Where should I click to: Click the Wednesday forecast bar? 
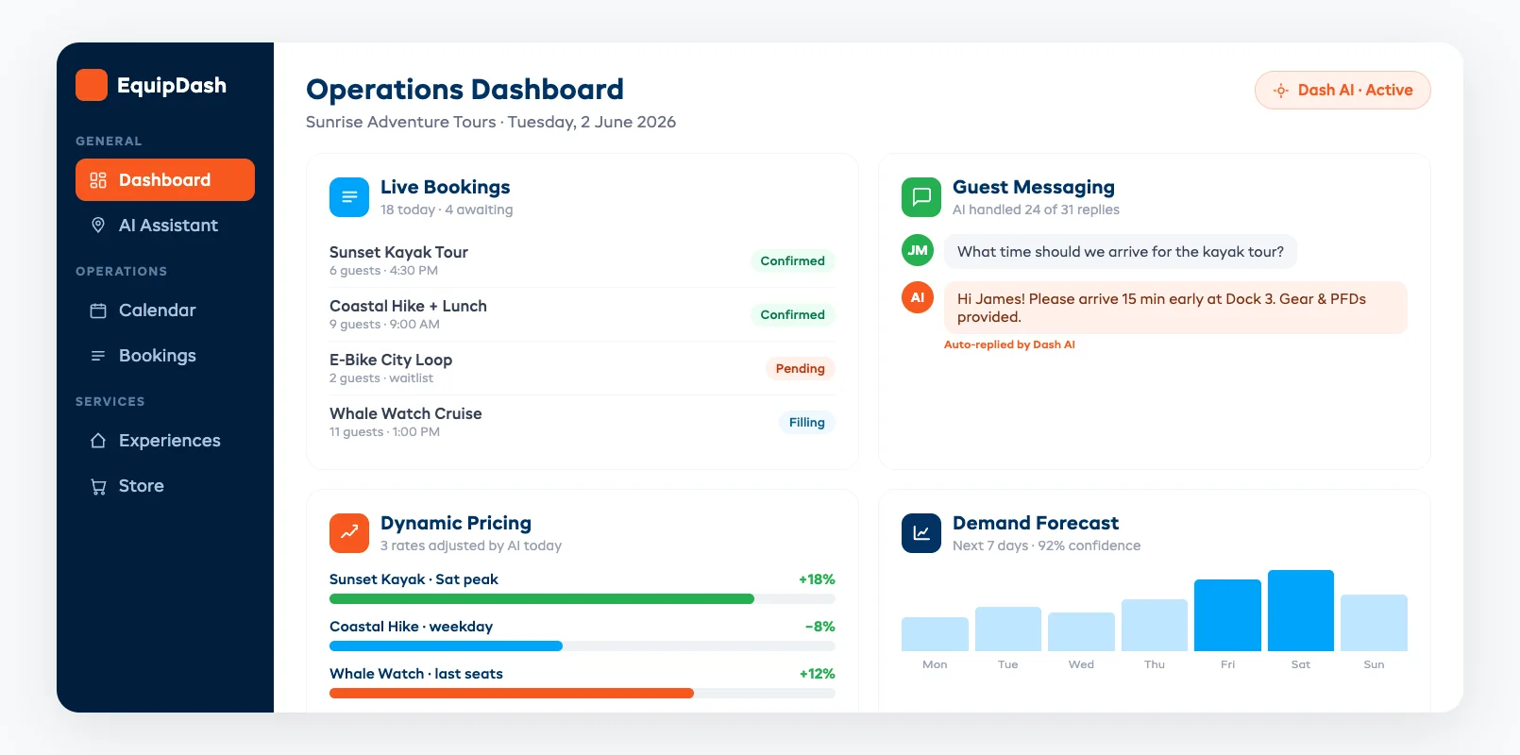[x=1081, y=632]
